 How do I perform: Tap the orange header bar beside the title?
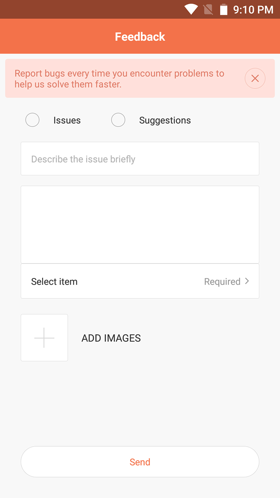[x=52, y=37]
